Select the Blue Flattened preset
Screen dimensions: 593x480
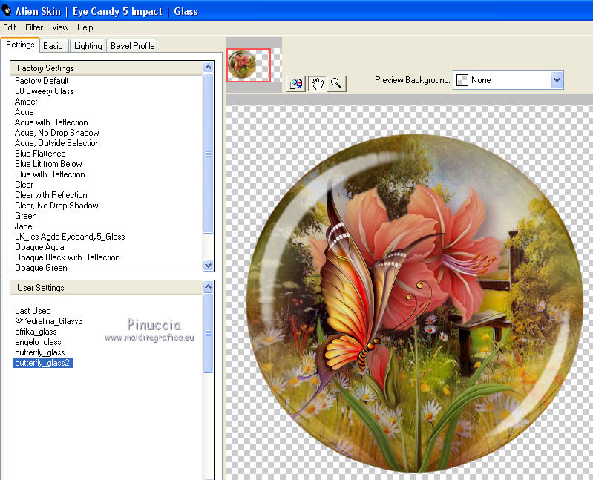(x=40, y=154)
